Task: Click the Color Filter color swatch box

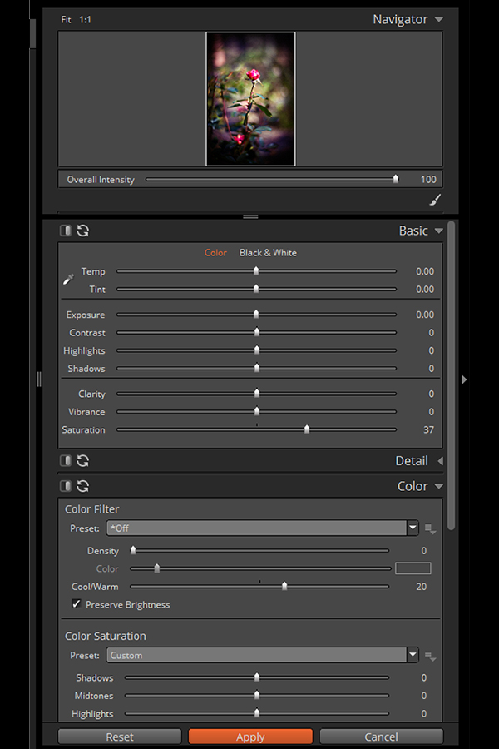Action: pyautogui.click(x=413, y=568)
